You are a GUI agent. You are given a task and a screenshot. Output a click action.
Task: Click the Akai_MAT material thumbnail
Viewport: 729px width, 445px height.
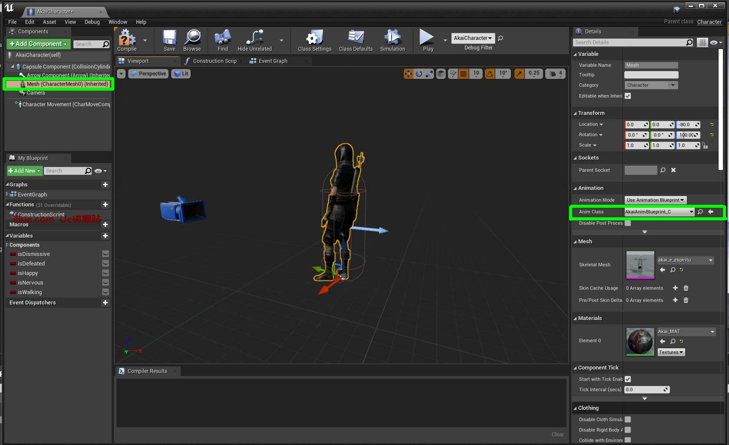[x=640, y=341]
